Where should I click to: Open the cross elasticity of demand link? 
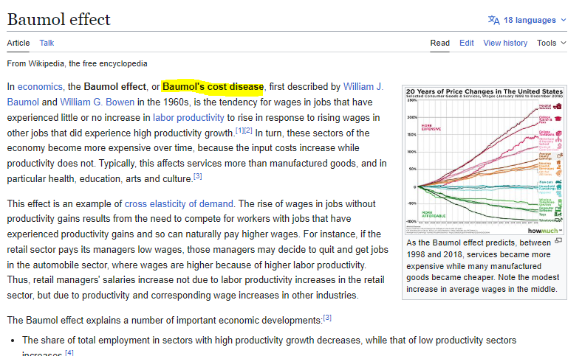coord(179,204)
